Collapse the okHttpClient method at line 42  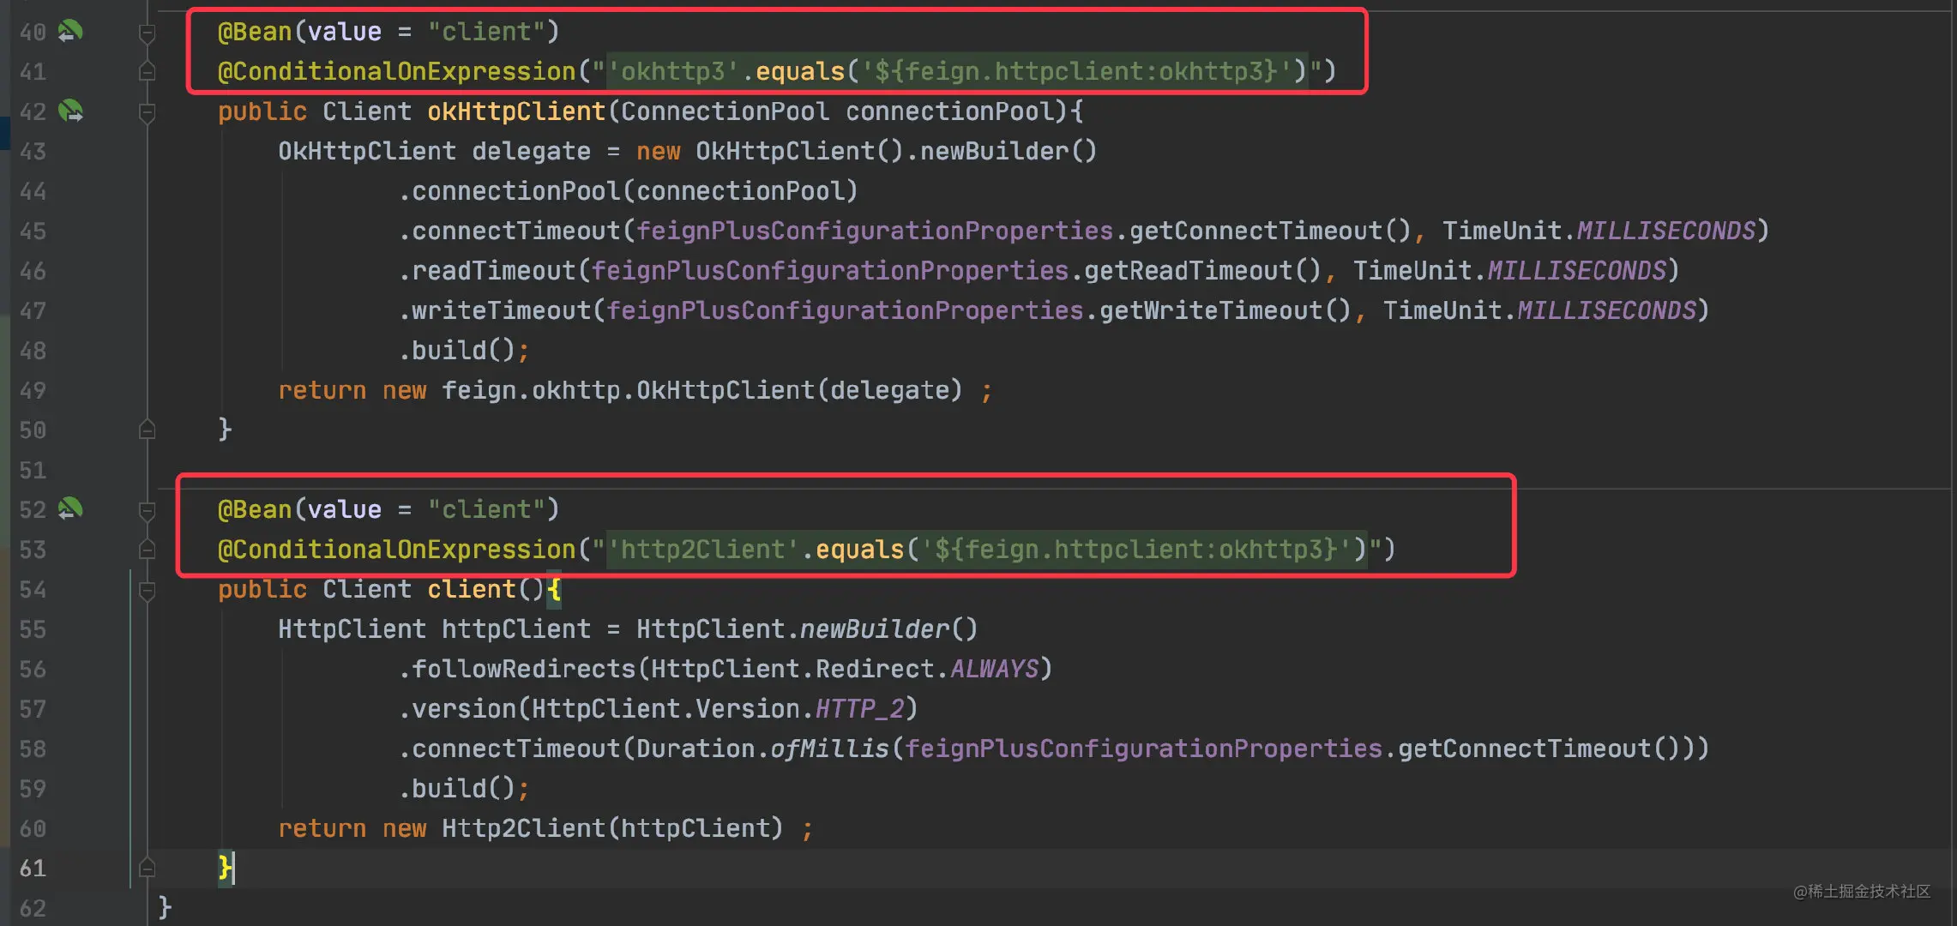147,113
